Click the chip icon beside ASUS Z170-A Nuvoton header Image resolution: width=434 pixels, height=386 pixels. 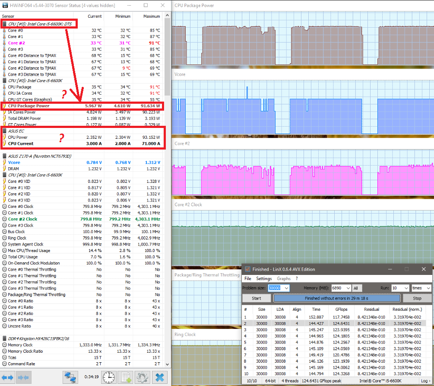[x=4, y=156]
